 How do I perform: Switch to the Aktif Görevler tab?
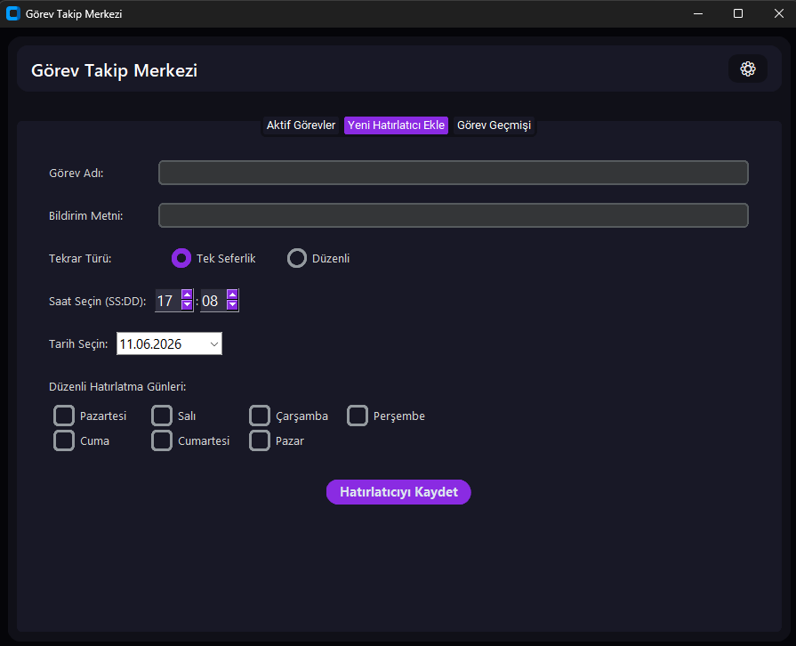(x=301, y=125)
